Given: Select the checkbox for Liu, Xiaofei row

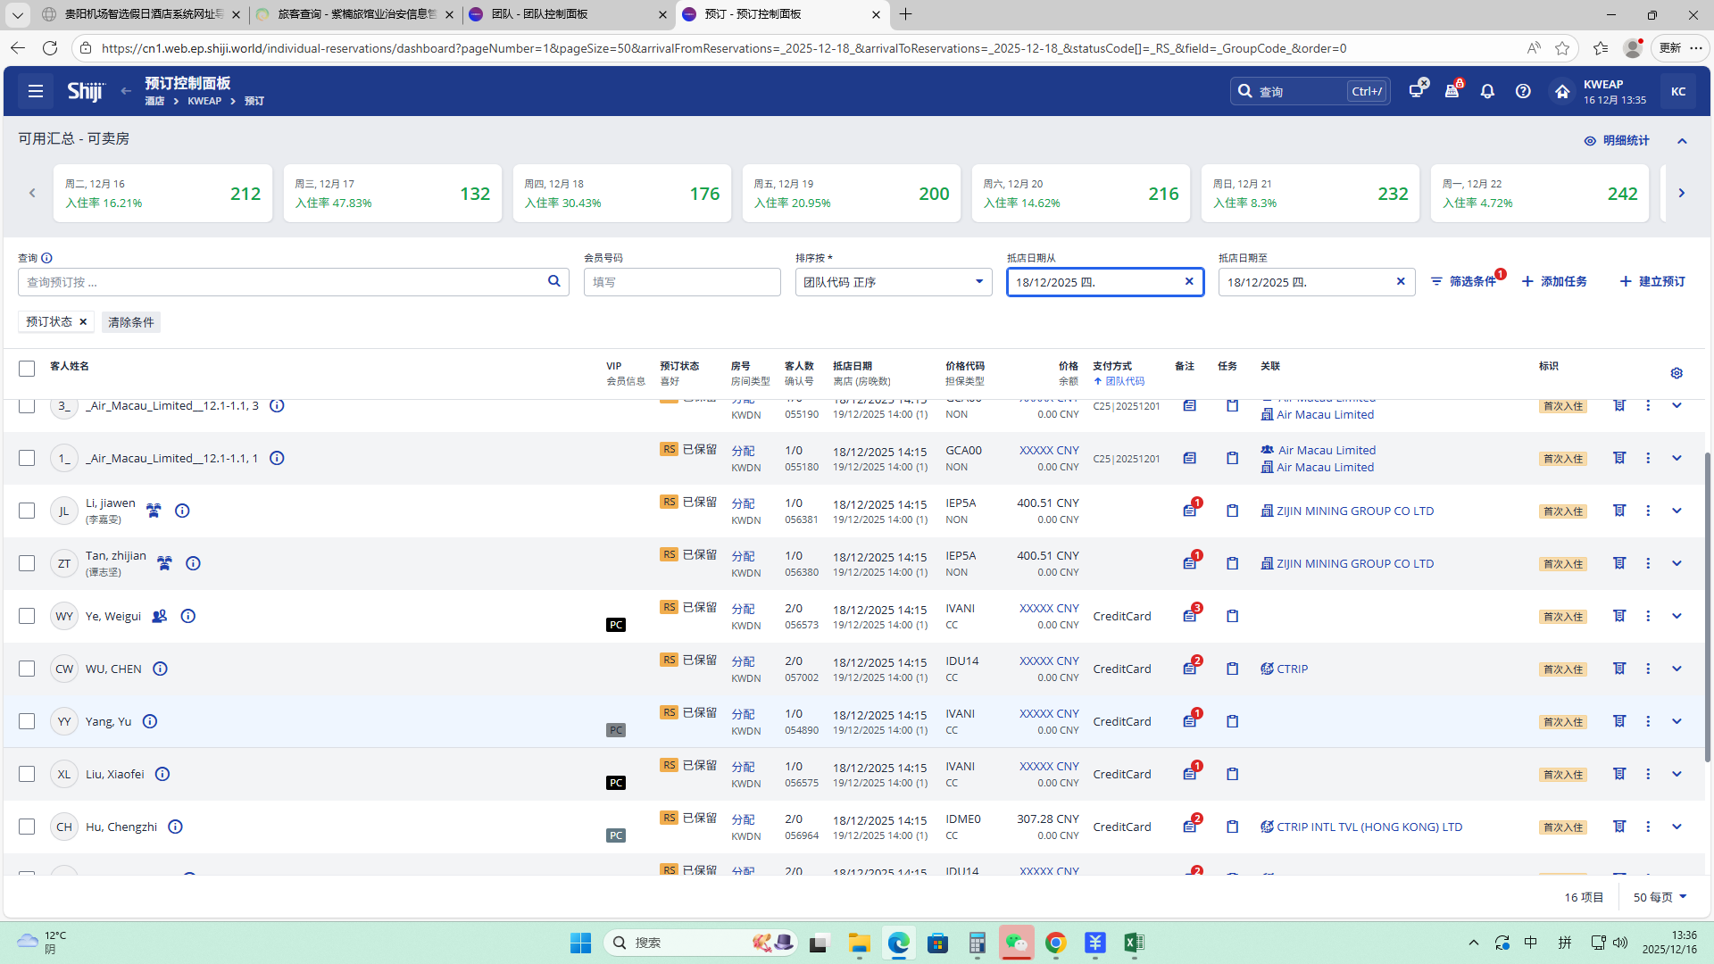Looking at the screenshot, I should click(x=27, y=774).
